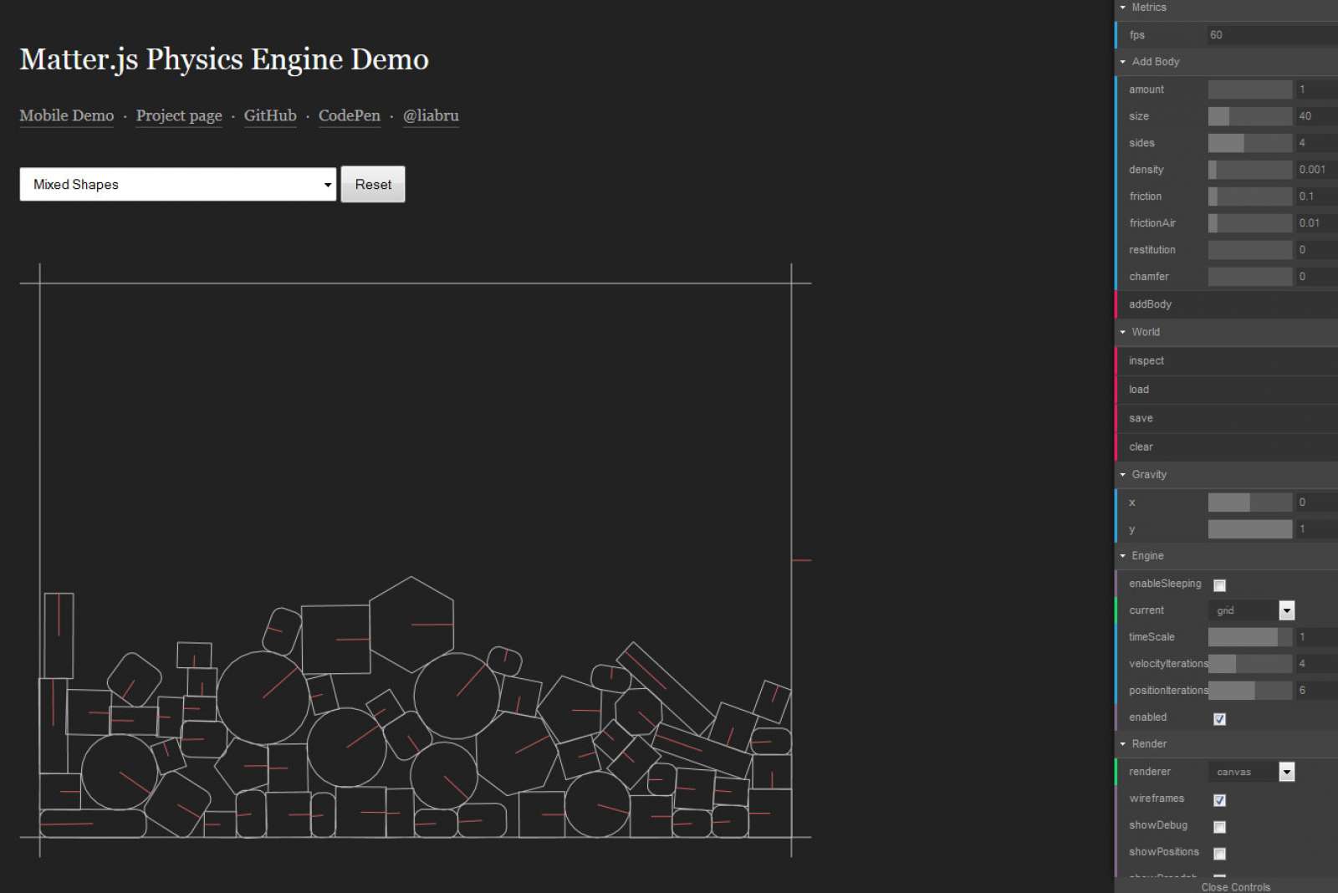The width and height of the screenshot is (1338, 893).
Task: Adjust the timeScale slider
Action: tap(1250, 637)
